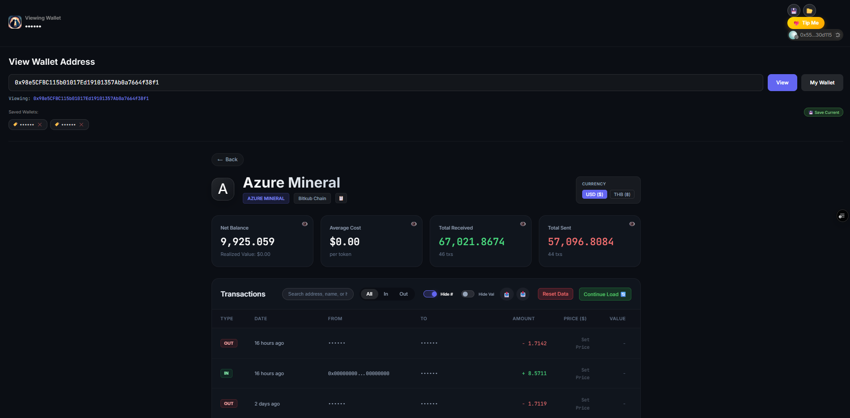
Task: Click the transaction search field
Action: 317,294
